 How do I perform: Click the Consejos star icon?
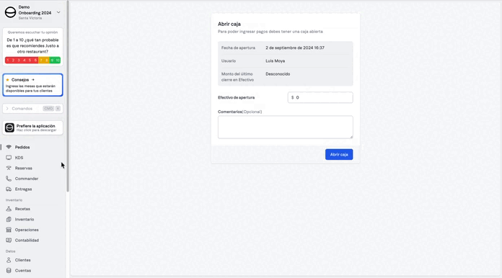click(7, 80)
